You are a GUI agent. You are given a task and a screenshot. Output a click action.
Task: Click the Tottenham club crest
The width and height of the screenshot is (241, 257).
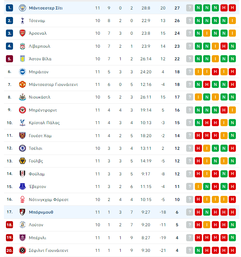(22, 20)
